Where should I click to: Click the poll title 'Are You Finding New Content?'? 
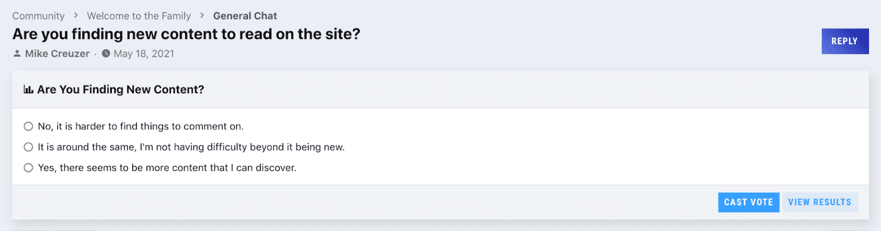121,90
